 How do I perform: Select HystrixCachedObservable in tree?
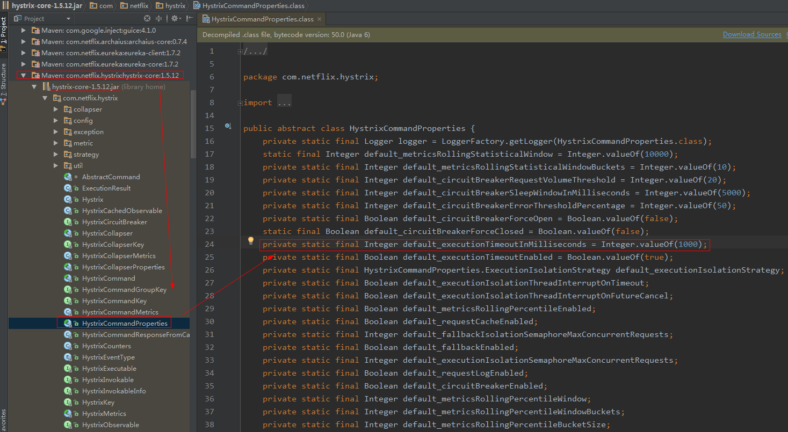pyautogui.click(x=122, y=211)
